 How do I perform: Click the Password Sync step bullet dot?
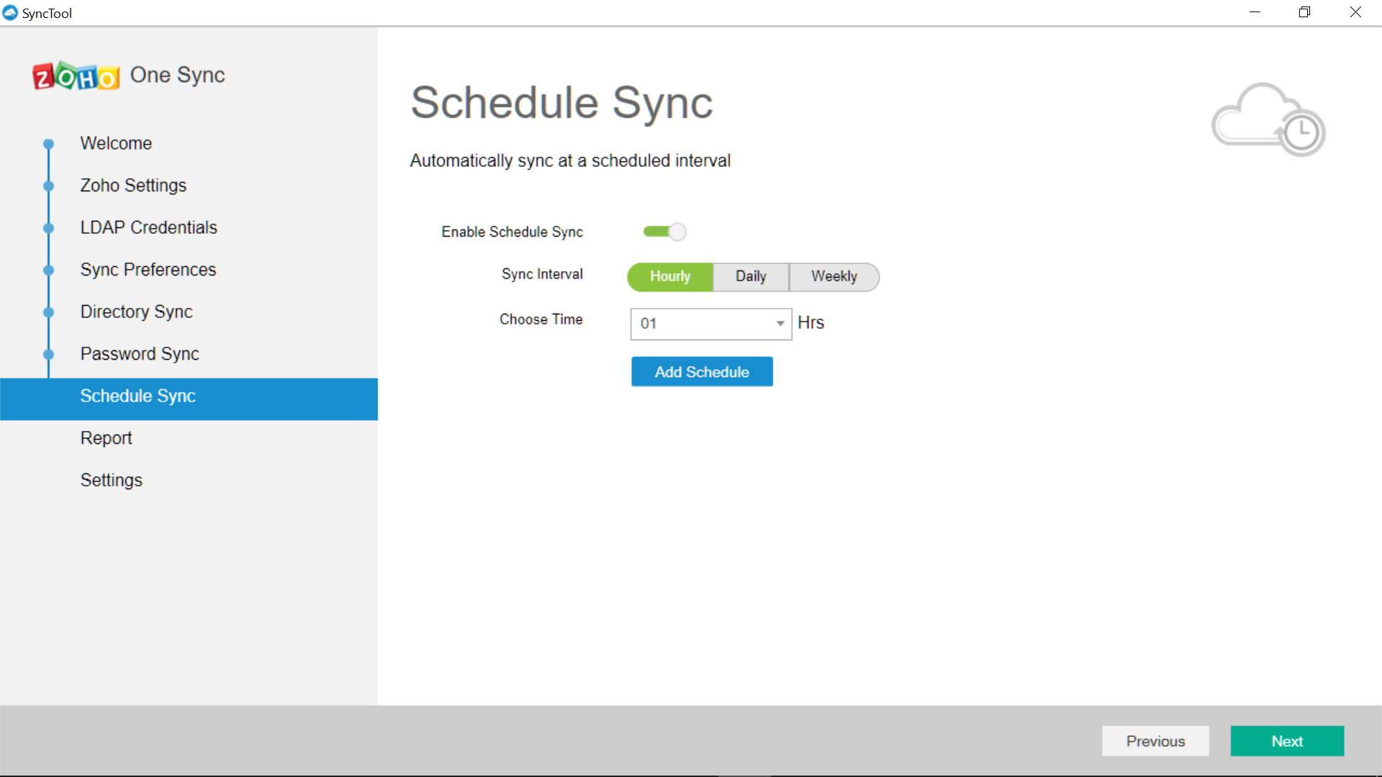click(48, 354)
